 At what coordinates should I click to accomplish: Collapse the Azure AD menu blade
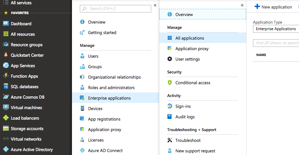(155, 5)
